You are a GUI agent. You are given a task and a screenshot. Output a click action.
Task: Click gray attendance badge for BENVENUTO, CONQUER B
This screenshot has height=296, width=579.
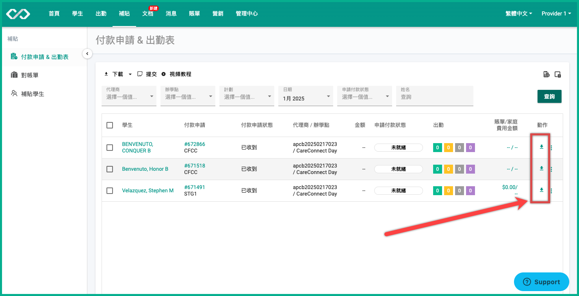pyautogui.click(x=460, y=148)
